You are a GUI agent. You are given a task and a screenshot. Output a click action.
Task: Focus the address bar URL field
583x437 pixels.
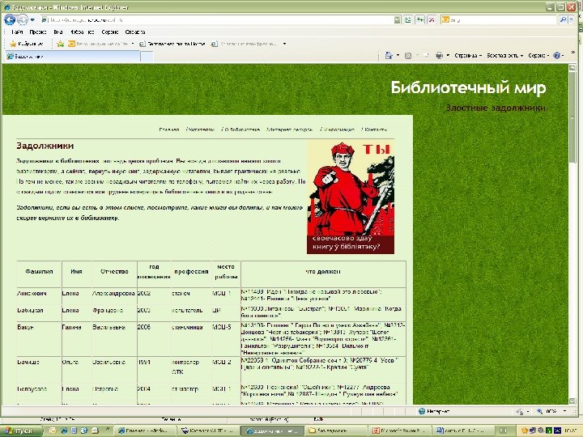click(x=215, y=19)
